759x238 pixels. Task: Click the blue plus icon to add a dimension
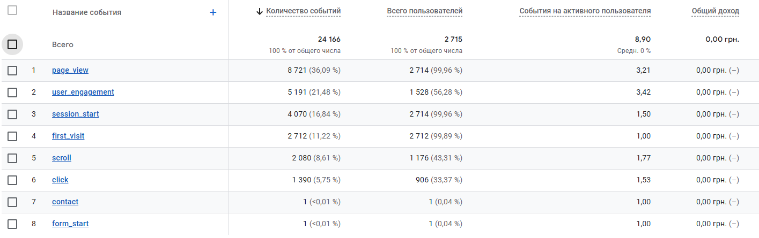[x=213, y=12]
